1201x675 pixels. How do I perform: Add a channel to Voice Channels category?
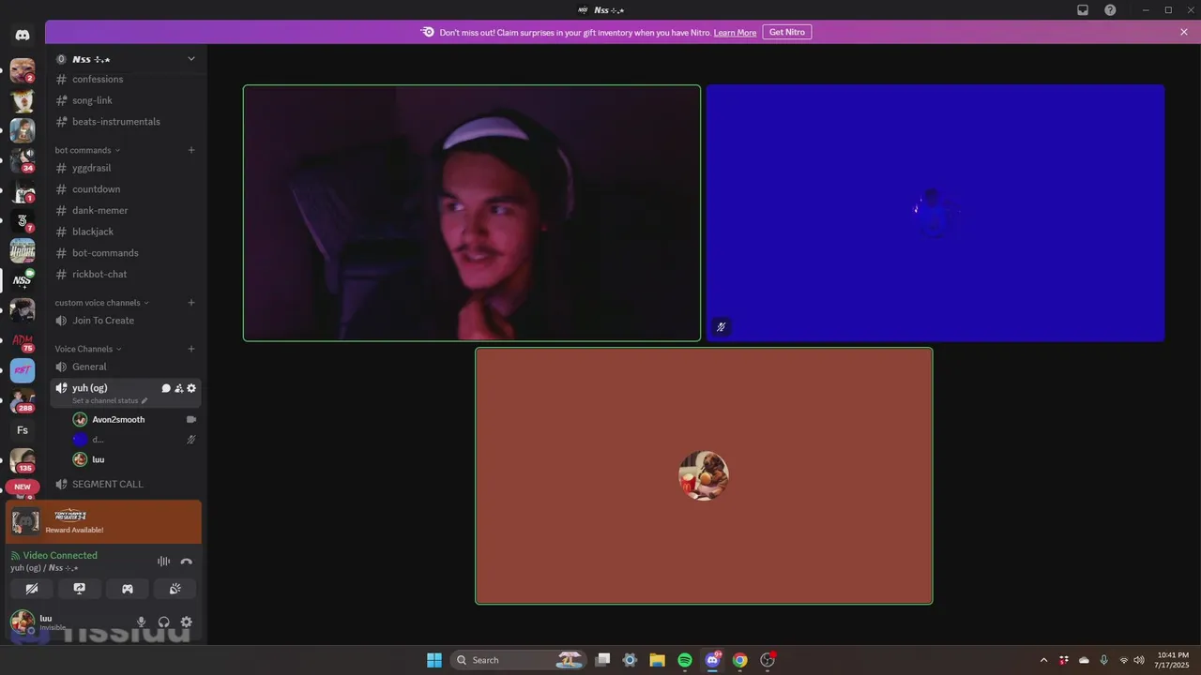[x=191, y=349]
